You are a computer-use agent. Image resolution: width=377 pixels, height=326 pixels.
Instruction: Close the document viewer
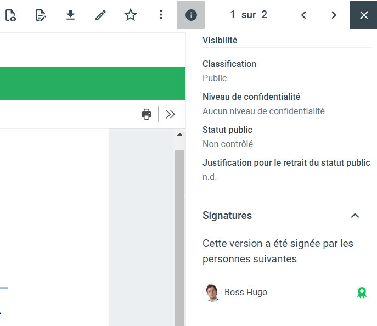tap(363, 15)
